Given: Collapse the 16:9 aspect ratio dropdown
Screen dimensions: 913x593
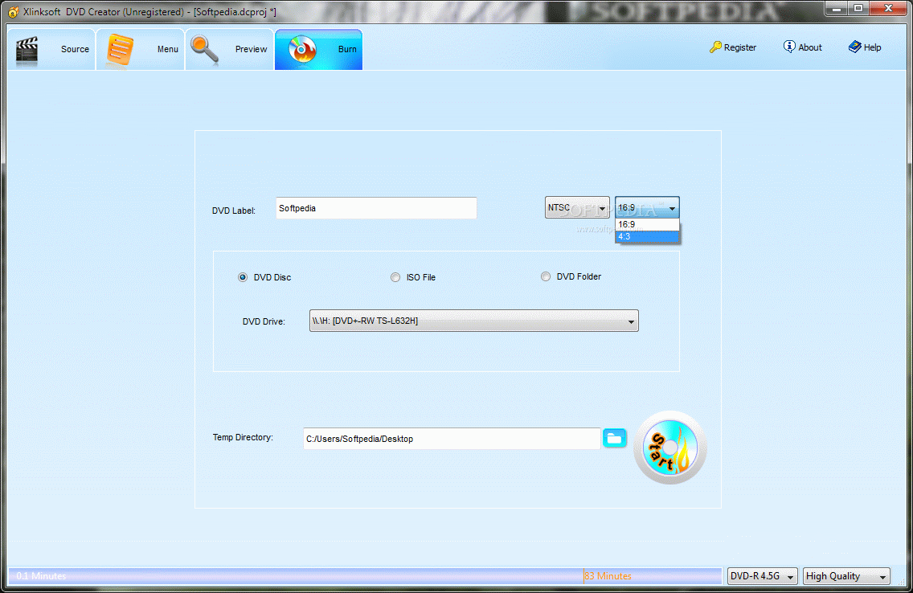Looking at the screenshot, I should [x=647, y=208].
